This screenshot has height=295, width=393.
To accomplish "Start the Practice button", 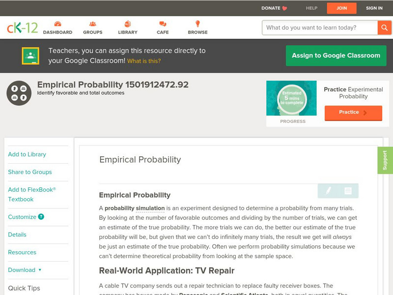I will (353, 113).
